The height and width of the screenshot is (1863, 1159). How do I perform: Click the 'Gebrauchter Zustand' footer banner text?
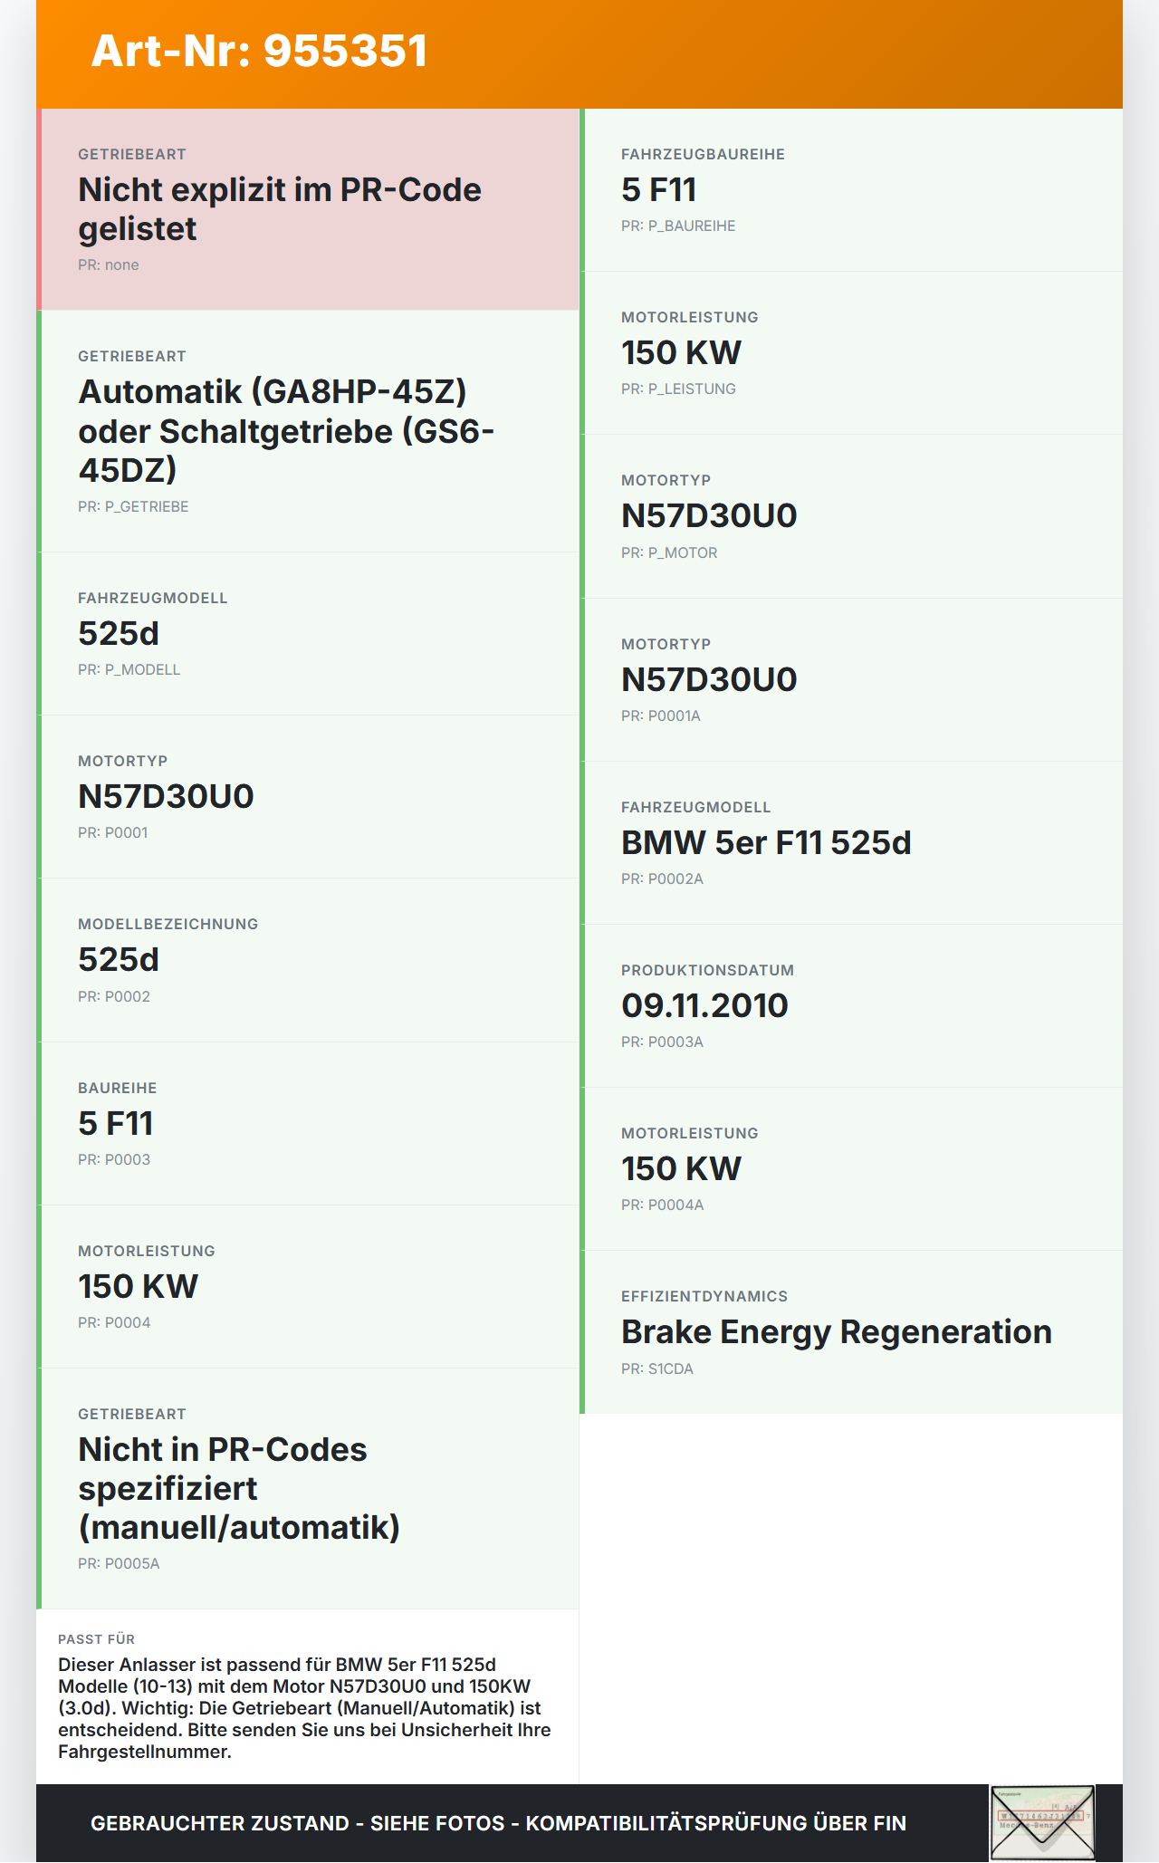pyautogui.click(x=498, y=1823)
